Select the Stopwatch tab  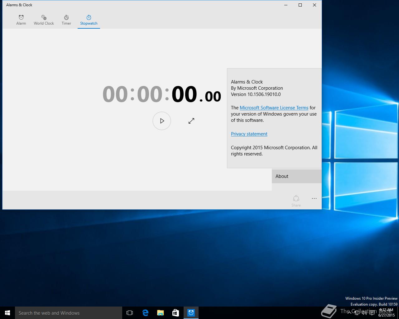tap(89, 20)
